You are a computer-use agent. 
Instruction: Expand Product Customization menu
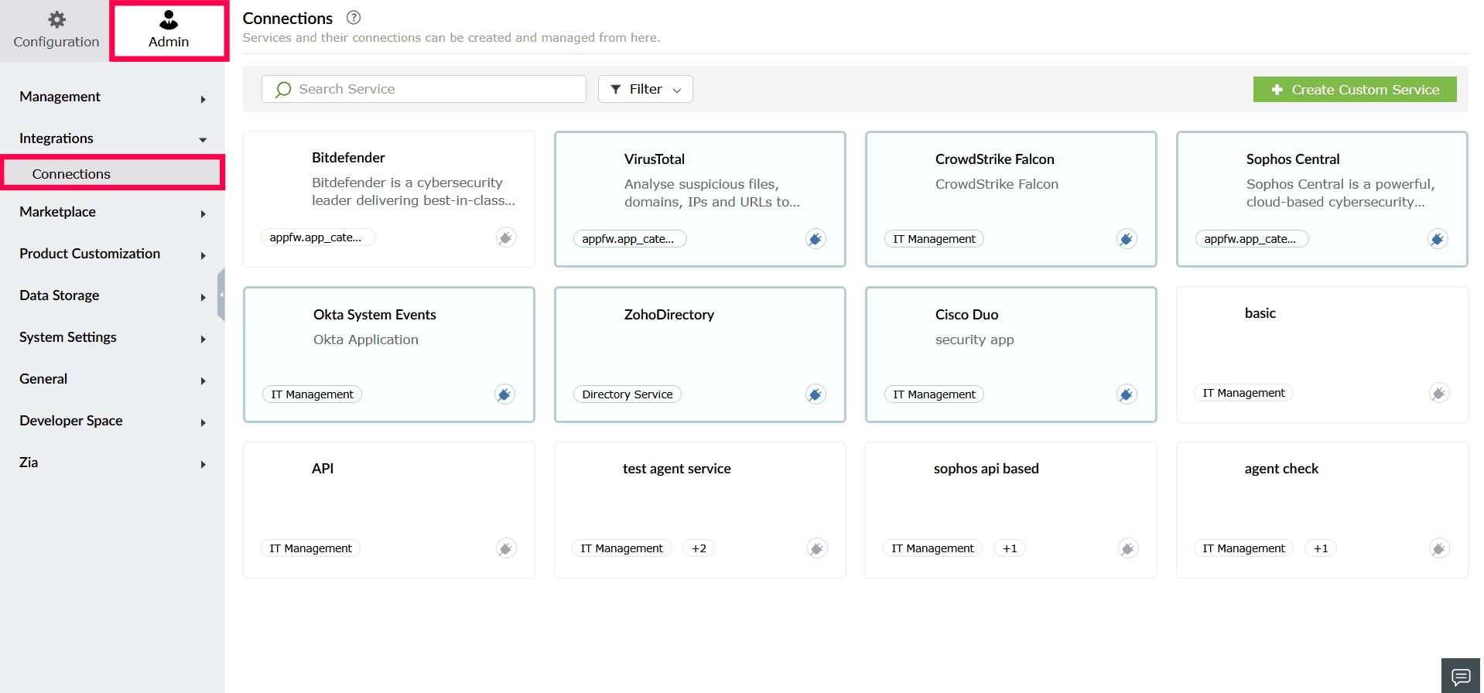112,254
